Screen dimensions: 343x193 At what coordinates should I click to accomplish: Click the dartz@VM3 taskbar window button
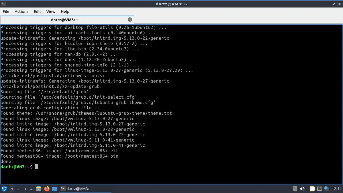pyautogui.click(x=85, y=189)
